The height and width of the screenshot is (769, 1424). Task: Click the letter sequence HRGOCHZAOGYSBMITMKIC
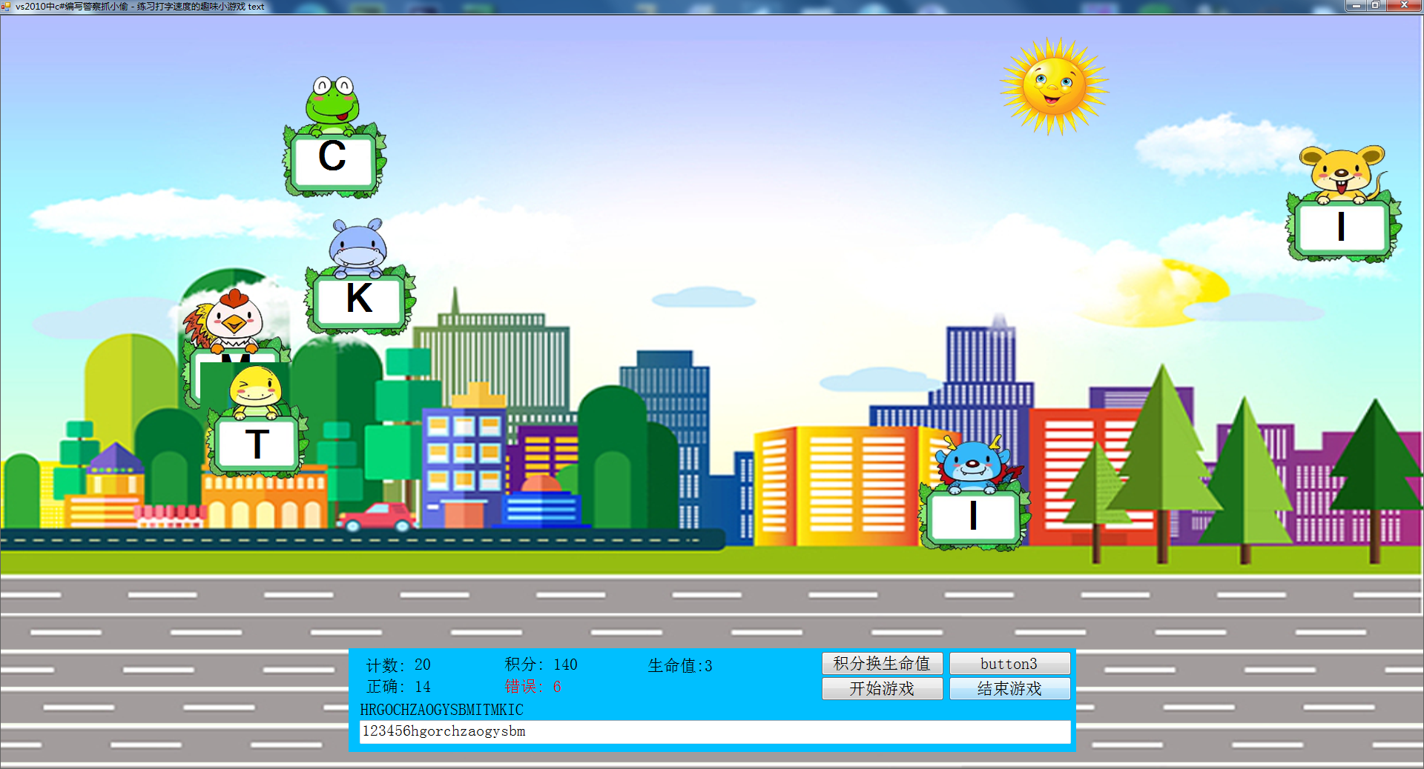click(x=442, y=710)
